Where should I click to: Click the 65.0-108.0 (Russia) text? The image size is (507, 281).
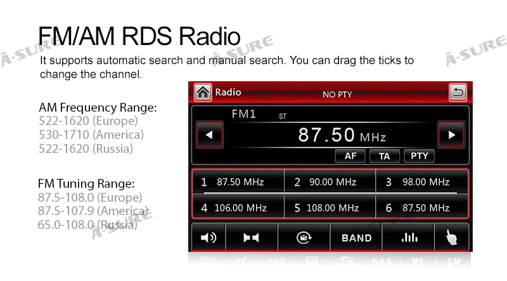click(x=87, y=225)
